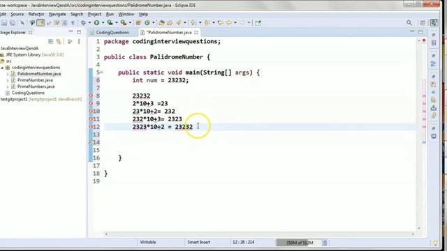The height and width of the screenshot is (251, 447).
Task: Click the editor's horizontal scrollbar
Action: click(259, 234)
